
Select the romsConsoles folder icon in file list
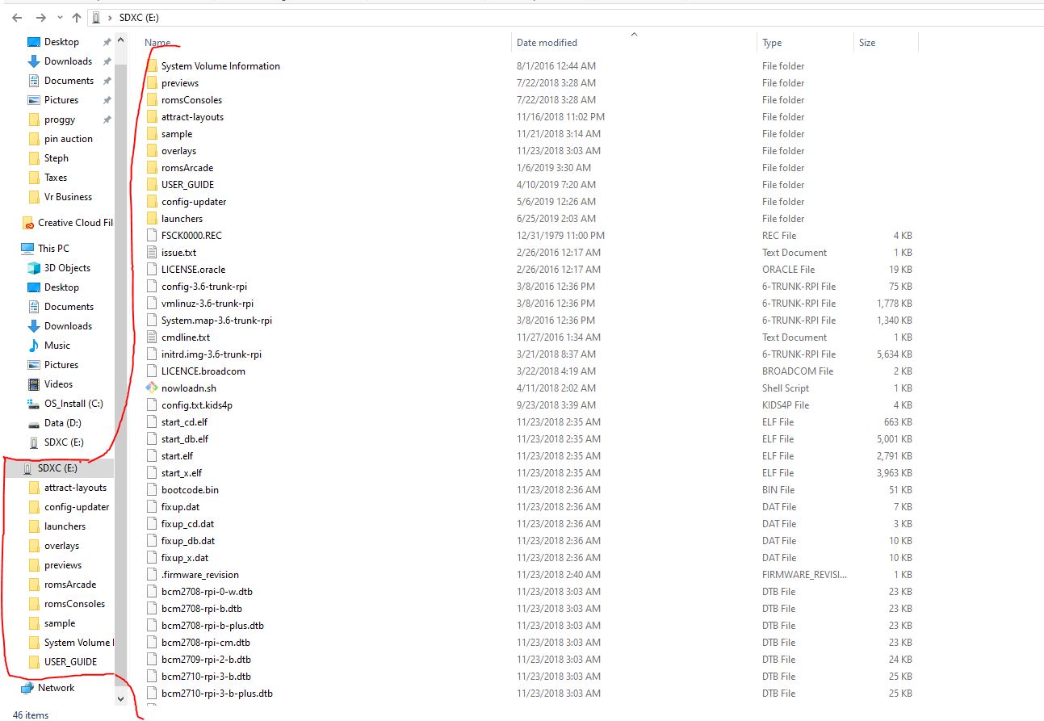click(153, 100)
